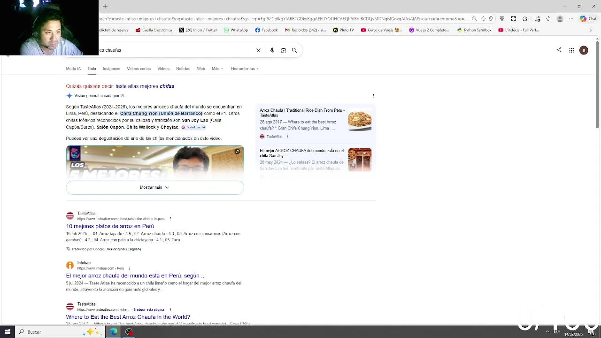The width and height of the screenshot is (601, 338).
Task: Open Arroz Chaufa Traditional Rice Dish source card
Action: coord(302,113)
